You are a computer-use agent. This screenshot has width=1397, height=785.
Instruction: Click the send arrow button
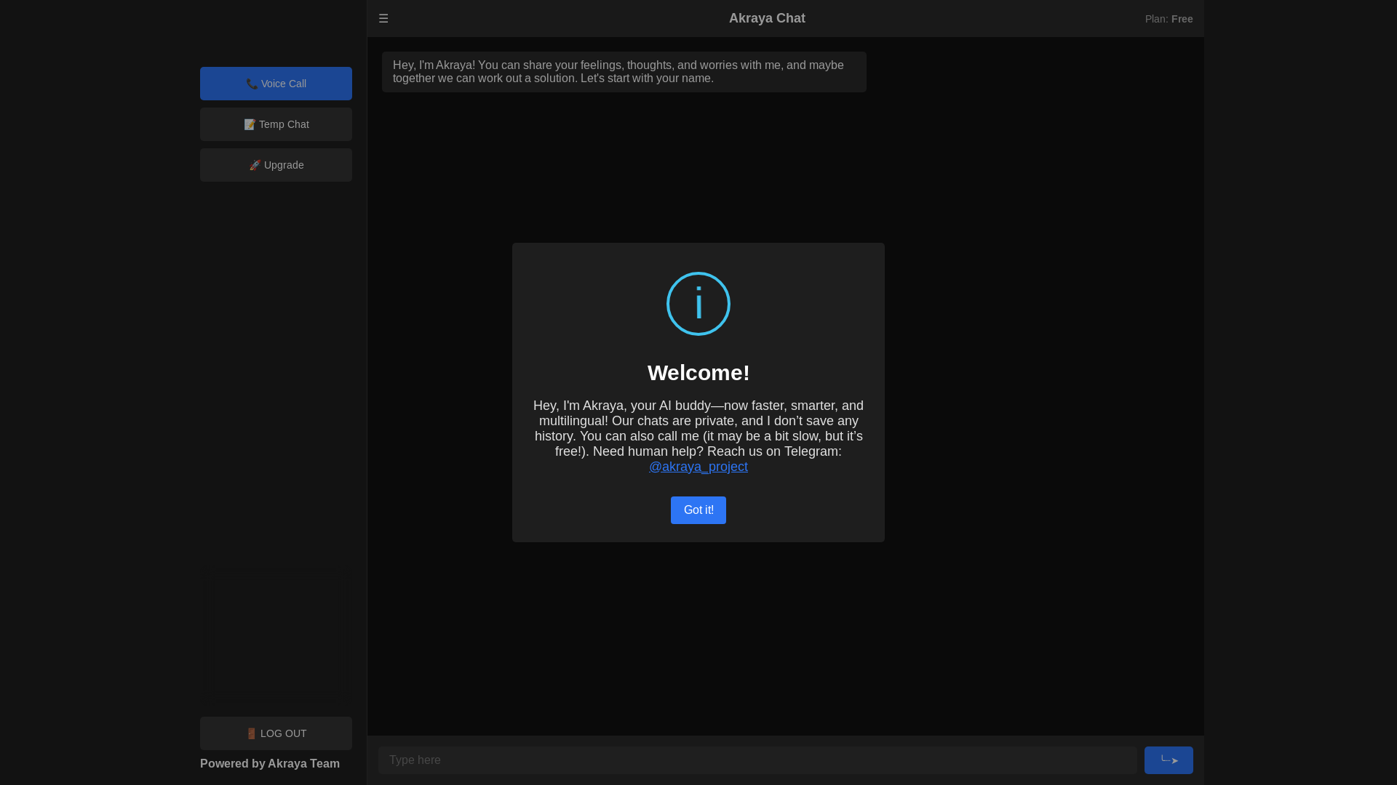tap(1169, 760)
